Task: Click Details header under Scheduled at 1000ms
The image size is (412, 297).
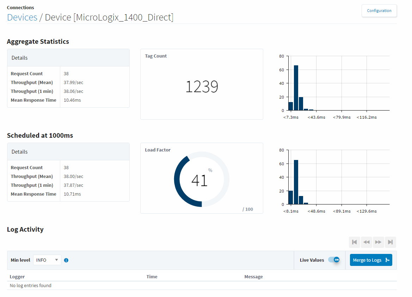Action: click(20, 152)
